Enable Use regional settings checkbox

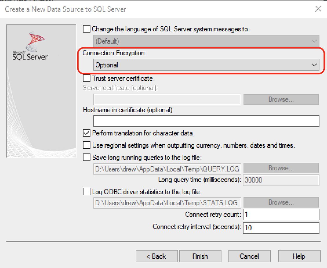pyautogui.click(x=87, y=145)
